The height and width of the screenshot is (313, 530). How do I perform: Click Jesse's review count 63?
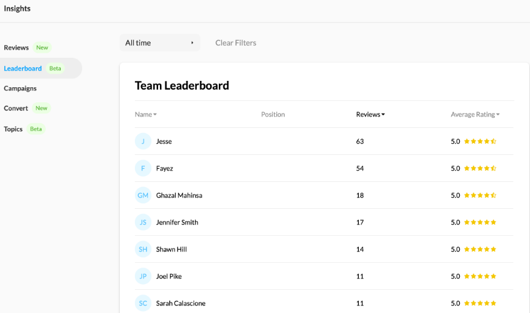pyautogui.click(x=360, y=141)
